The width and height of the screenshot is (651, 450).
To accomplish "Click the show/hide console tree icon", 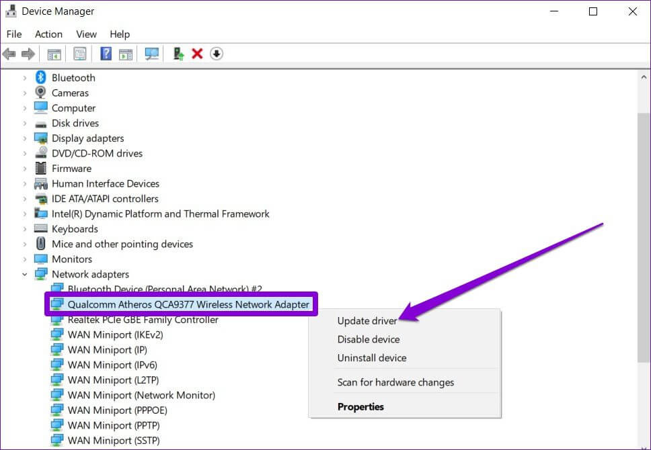I will 54,54.
